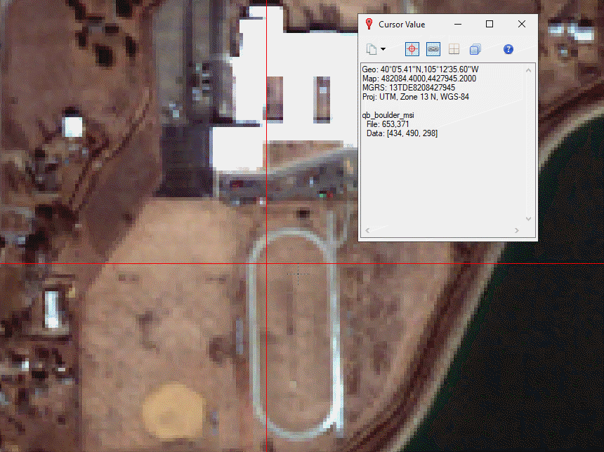Minimize the Cursor Value window
The width and height of the screenshot is (604, 452).
click(x=457, y=24)
